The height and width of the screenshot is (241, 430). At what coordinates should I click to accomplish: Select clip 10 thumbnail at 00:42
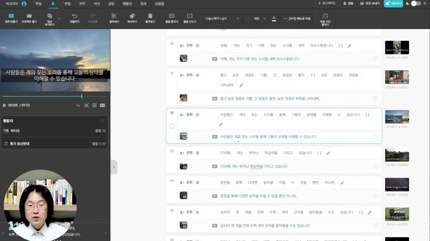point(397,47)
